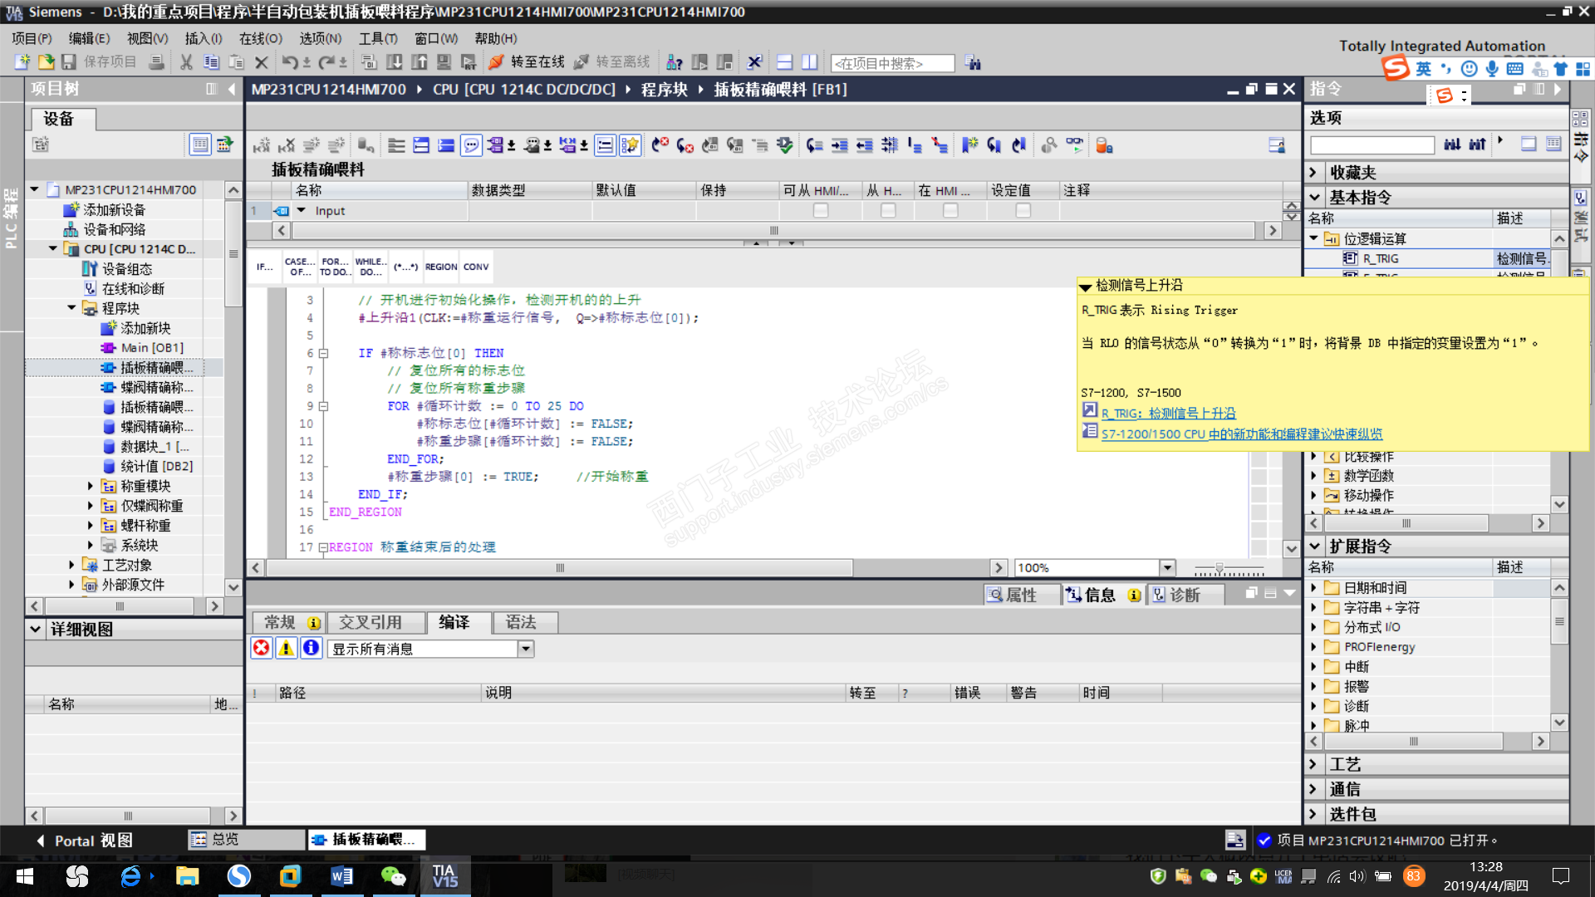Click the Undo arrow icon
This screenshot has width=1595, height=897.
click(289, 62)
